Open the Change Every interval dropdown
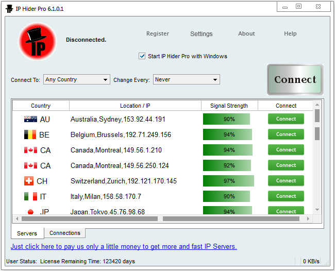This screenshot has height=271, width=335. [x=186, y=79]
